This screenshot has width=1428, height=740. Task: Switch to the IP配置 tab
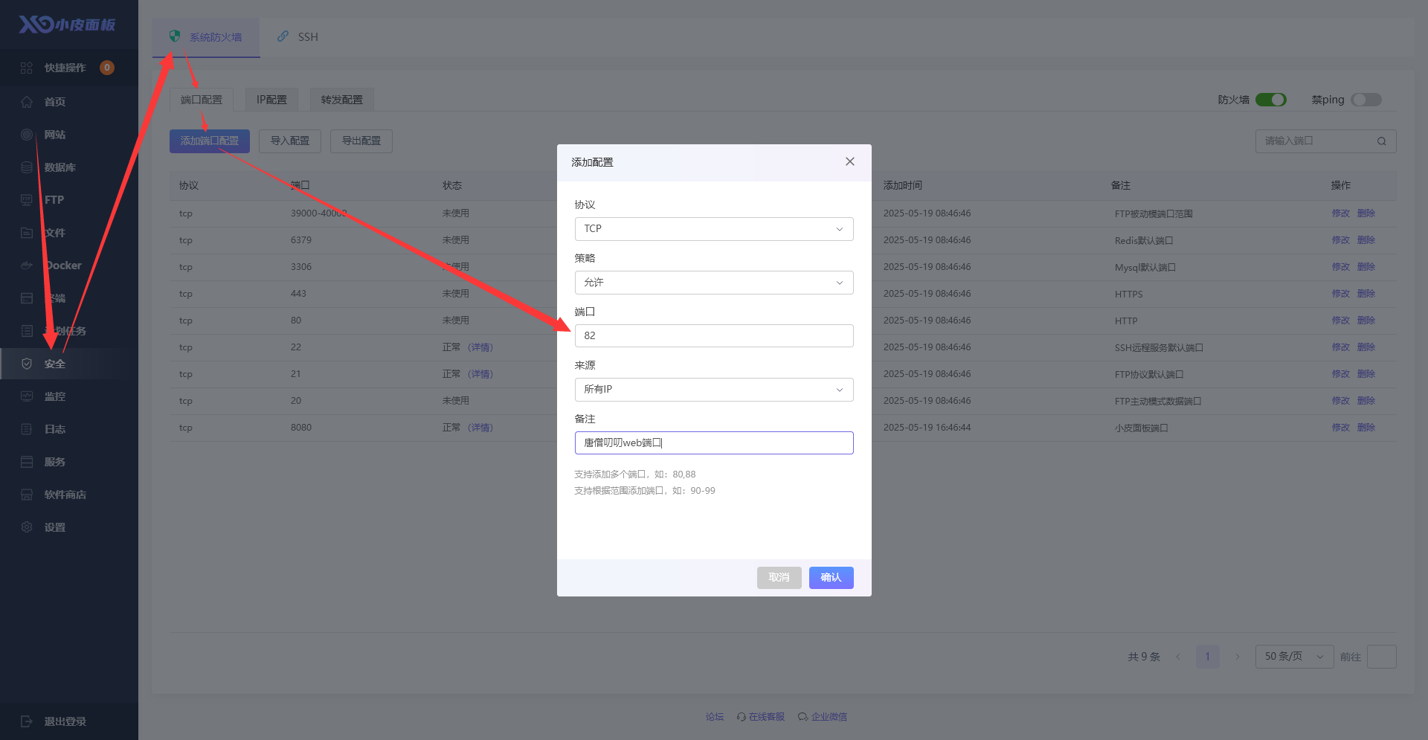[x=271, y=100]
